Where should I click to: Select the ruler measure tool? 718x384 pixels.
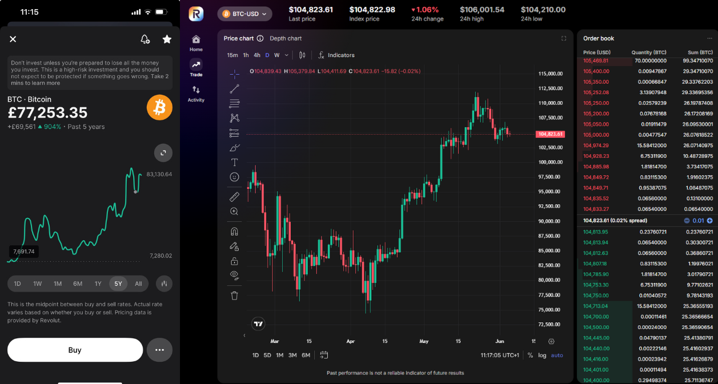[x=234, y=197]
